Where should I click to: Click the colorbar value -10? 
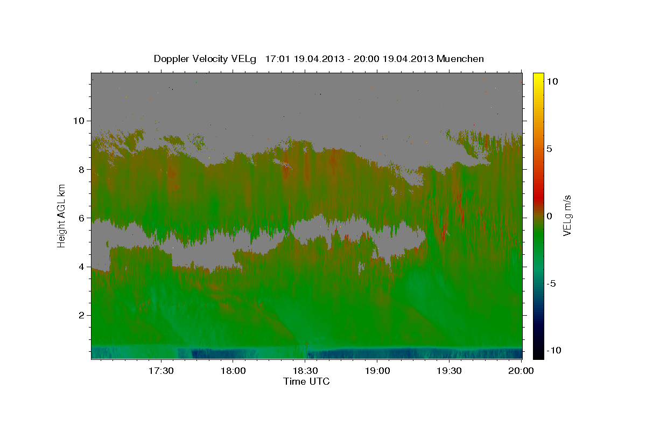click(553, 350)
